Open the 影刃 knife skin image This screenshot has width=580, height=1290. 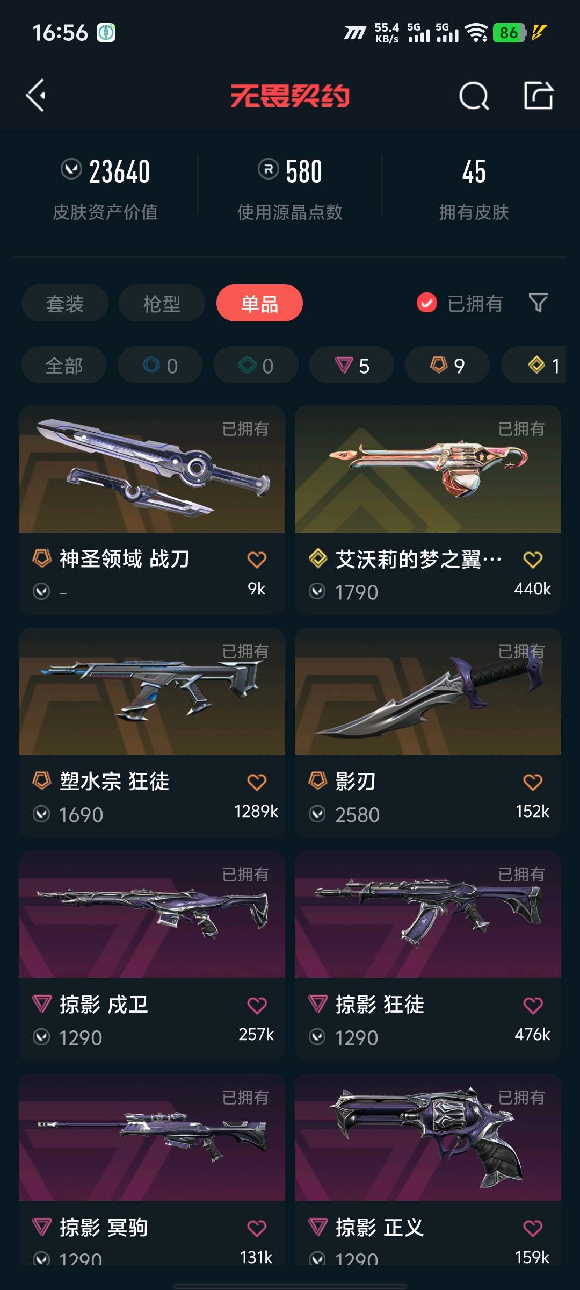click(428, 691)
